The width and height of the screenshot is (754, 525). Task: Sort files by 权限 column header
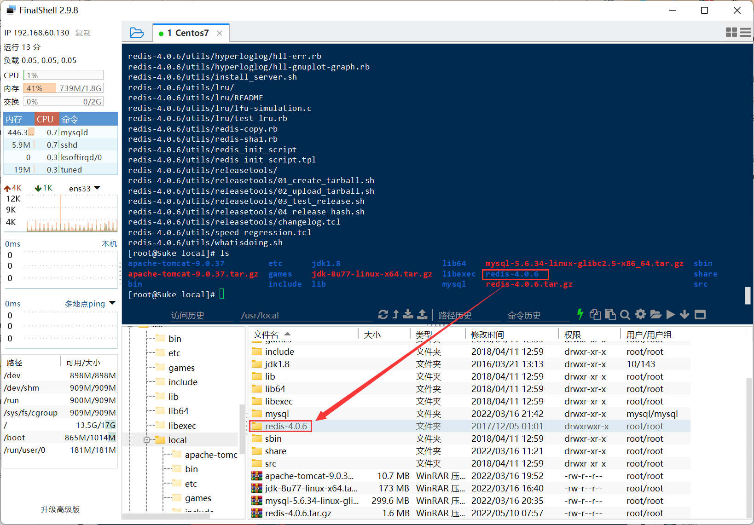pos(589,335)
